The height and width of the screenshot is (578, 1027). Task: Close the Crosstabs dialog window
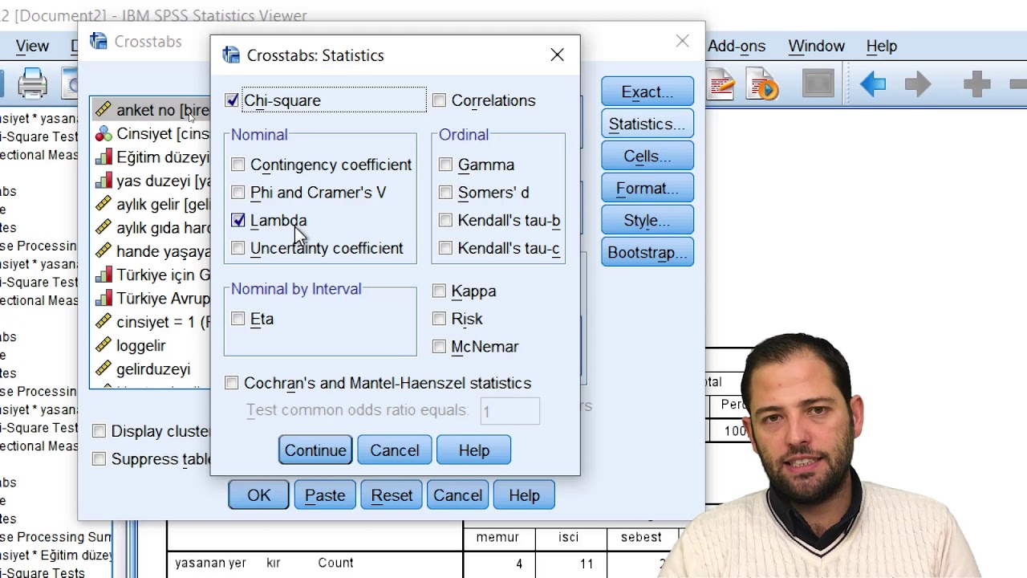click(683, 41)
